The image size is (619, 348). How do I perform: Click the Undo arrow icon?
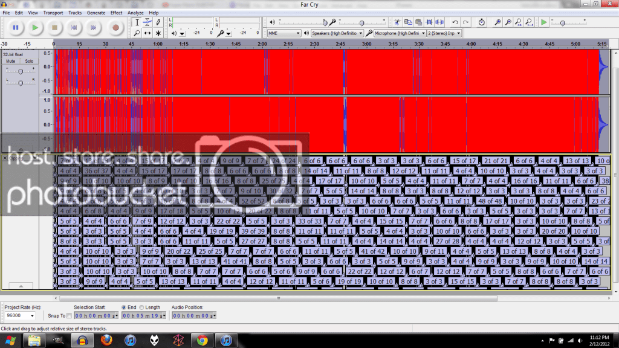455,22
